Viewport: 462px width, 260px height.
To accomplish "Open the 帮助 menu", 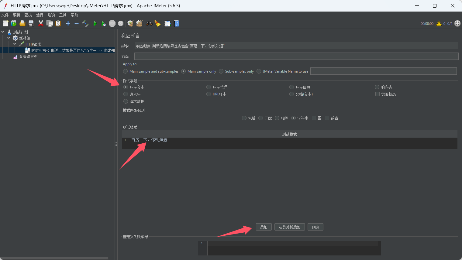I will click(x=74, y=15).
